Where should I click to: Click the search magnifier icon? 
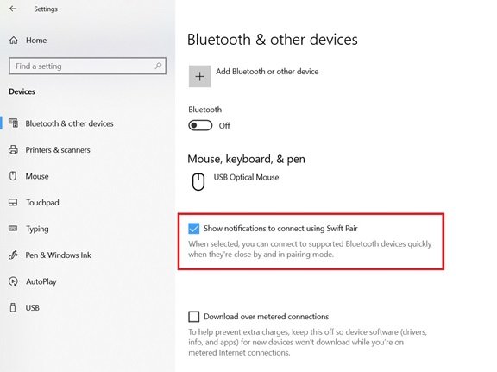[x=158, y=66]
